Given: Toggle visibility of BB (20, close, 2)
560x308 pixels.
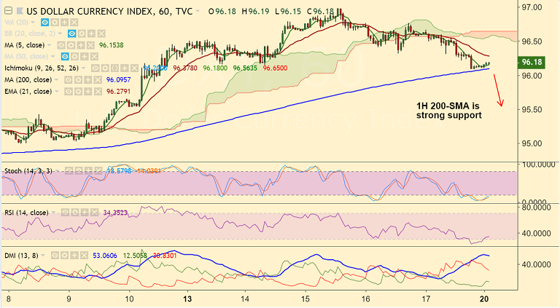Looking at the screenshot, I should tap(71, 33).
